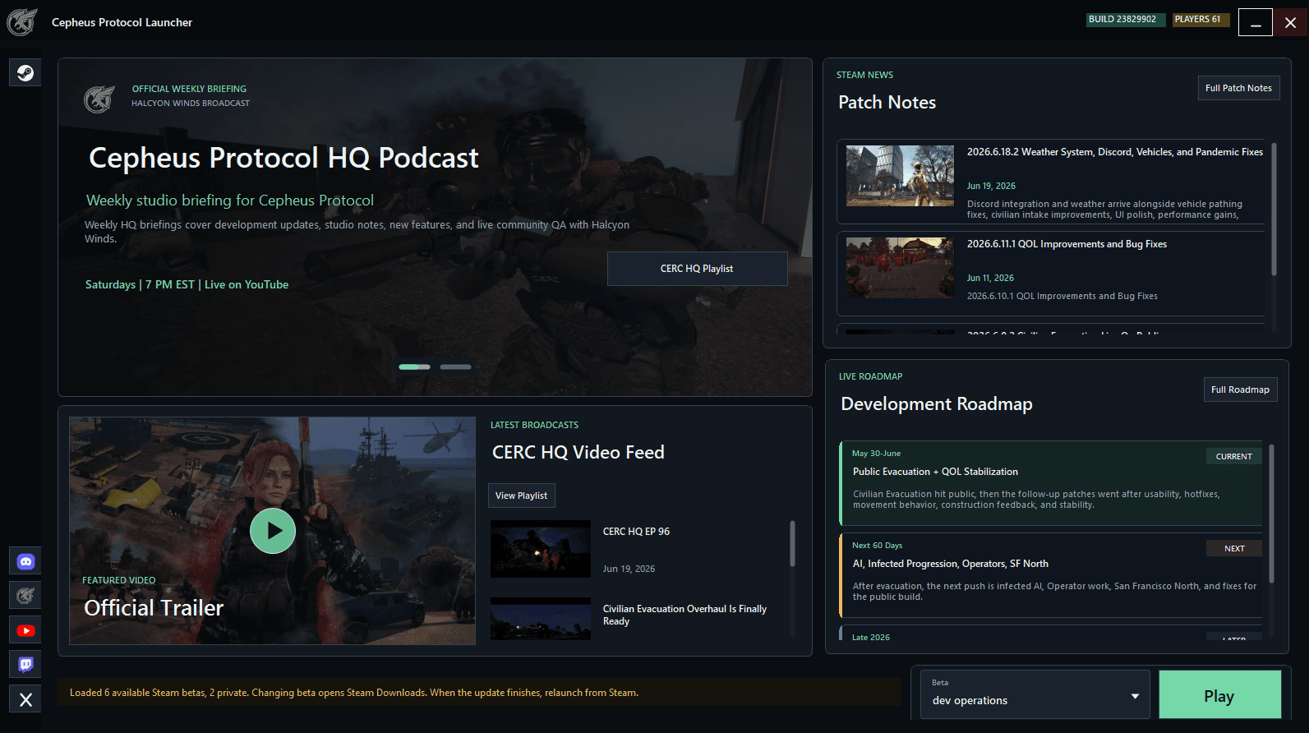Viewport: 1309px width, 733px height.
Task: Click the CURRENT roadmap badge
Action: [1234, 456]
